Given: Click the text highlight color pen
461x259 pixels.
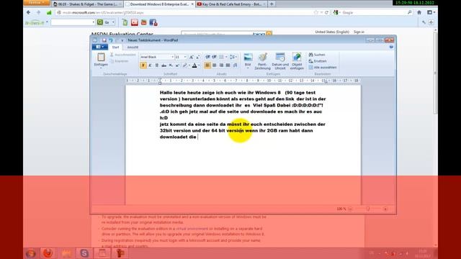Looking at the screenshot, I should pyautogui.click(x=184, y=65).
